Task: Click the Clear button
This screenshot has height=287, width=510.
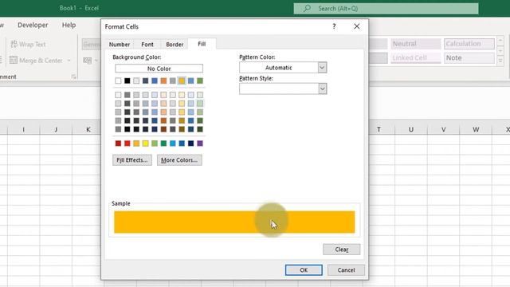Action: point(342,250)
